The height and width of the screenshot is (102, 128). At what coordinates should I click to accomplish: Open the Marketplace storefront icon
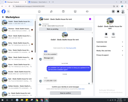[x=75, y=11]
